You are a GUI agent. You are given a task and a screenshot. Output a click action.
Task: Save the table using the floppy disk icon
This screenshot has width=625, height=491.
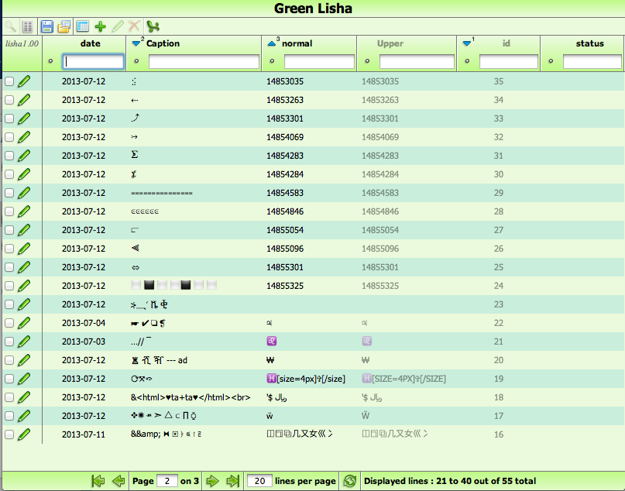pyautogui.click(x=46, y=26)
